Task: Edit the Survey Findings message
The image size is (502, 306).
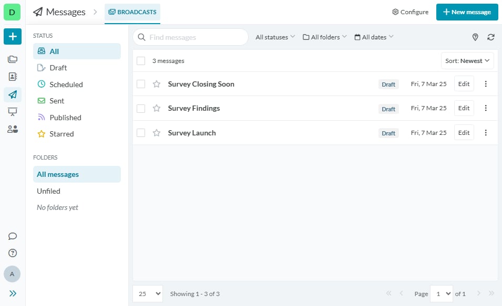Action: click(x=464, y=108)
